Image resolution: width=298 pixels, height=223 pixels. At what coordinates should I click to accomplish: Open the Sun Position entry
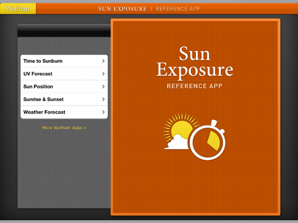tap(64, 86)
